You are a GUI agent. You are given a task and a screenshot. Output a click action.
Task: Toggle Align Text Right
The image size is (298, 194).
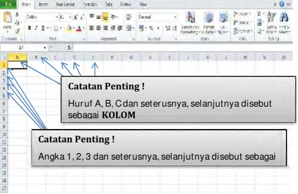coord(105,28)
